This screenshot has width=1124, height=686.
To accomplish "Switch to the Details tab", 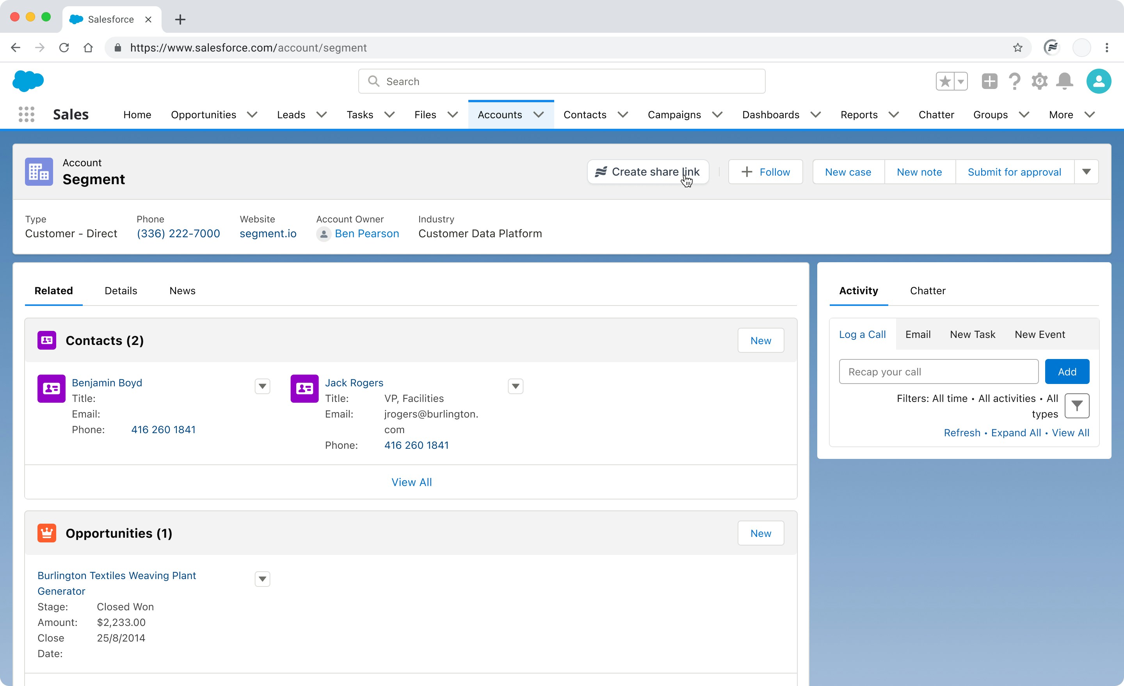I will [x=121, y=291].
